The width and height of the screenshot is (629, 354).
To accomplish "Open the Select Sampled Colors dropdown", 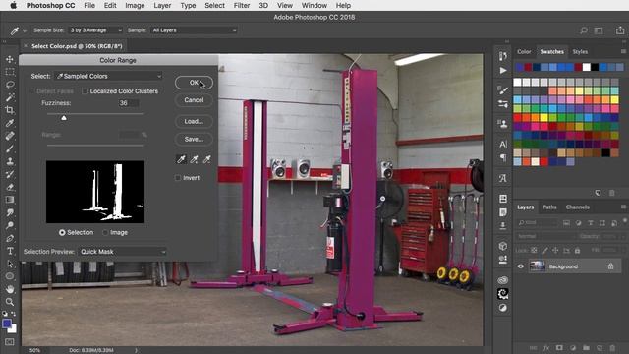I will pos(109,76).
